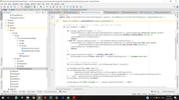Switch to the GameActivity.kt editor tab
179x100 pixels.
[x=55, y=12]
